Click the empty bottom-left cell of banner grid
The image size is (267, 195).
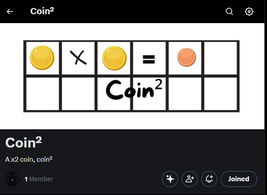[42, 93]
